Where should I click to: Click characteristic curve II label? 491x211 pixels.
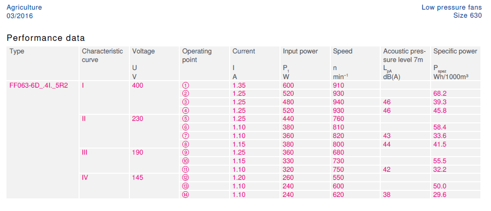pos(84,119)
